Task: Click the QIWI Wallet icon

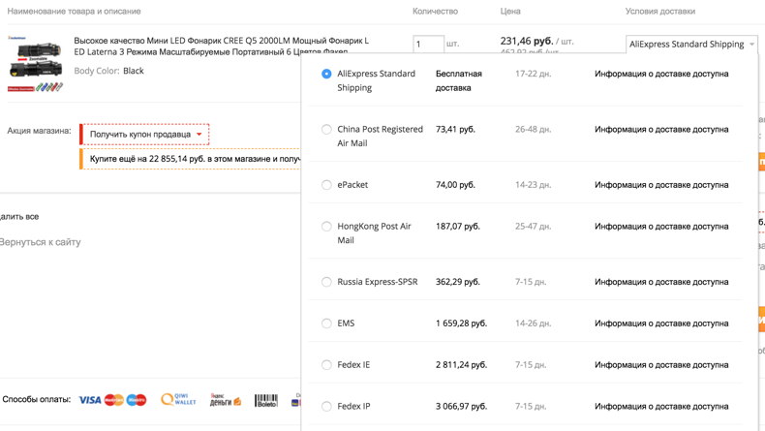Action: click(x=179, y=400)
